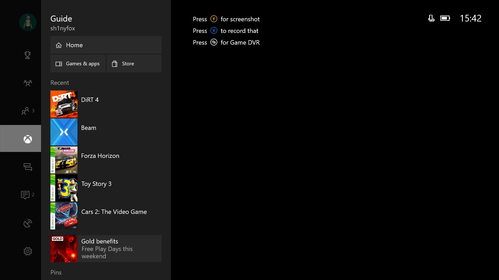Open the Store tab
This screenshot has width=499, height=280.
pos(134,63)
